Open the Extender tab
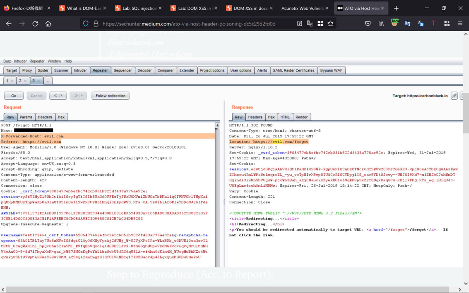 click(x=187, y=70)
